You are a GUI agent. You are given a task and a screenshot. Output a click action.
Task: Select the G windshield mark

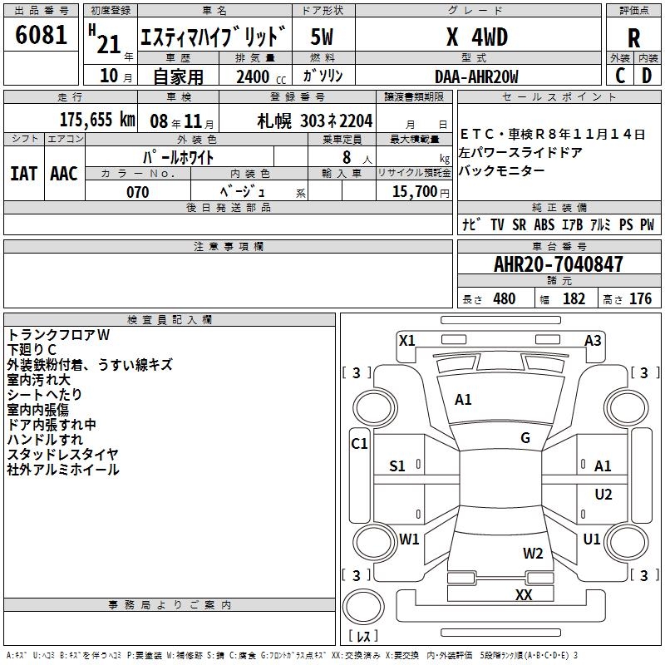coord(525,438)
